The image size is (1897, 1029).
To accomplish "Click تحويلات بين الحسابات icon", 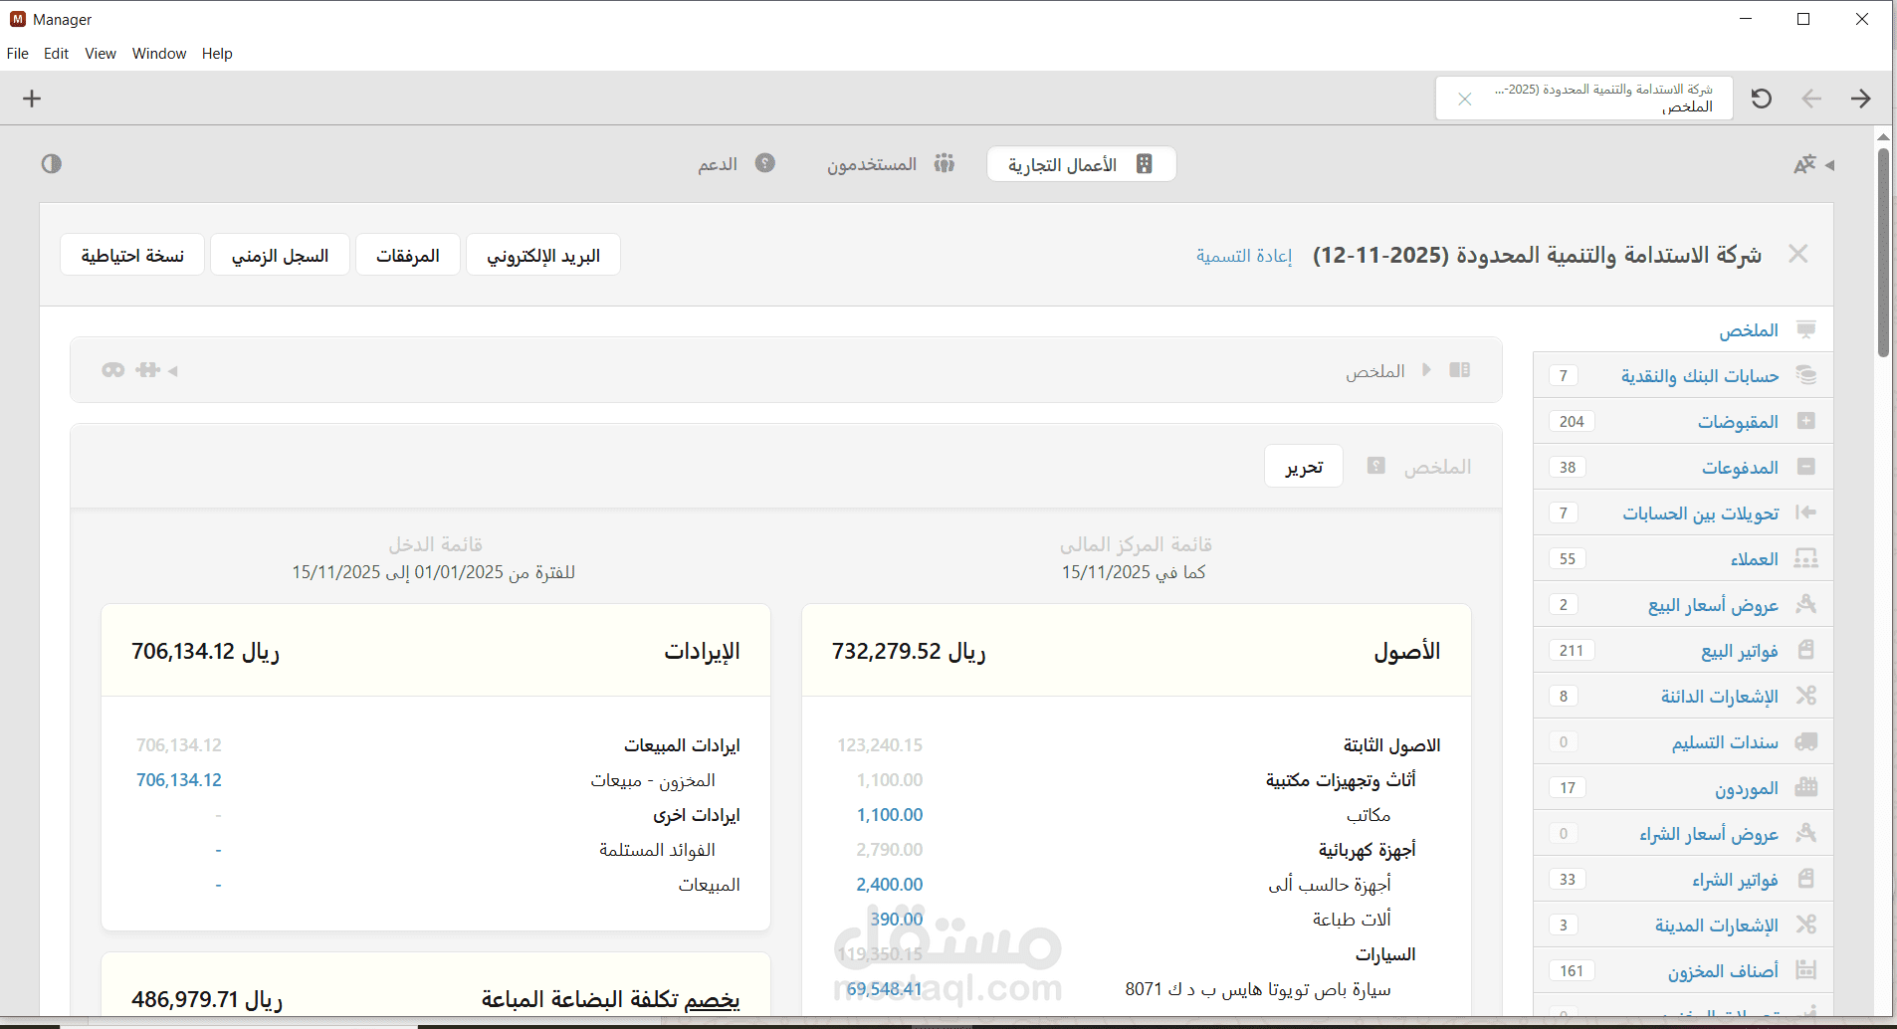I will click(x=1806, y=513).
